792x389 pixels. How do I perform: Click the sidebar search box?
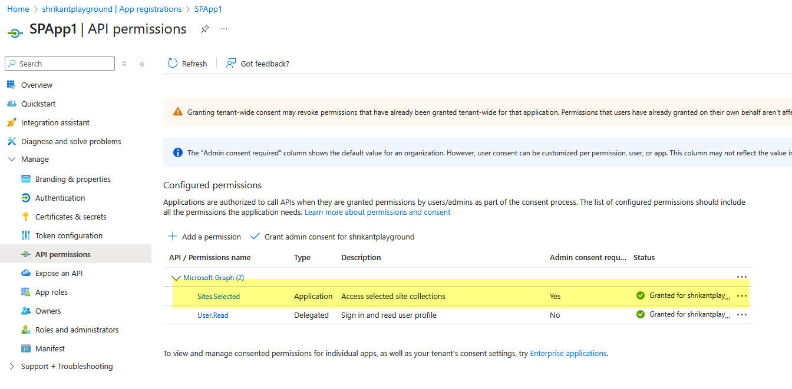click(x=59, y=63)
